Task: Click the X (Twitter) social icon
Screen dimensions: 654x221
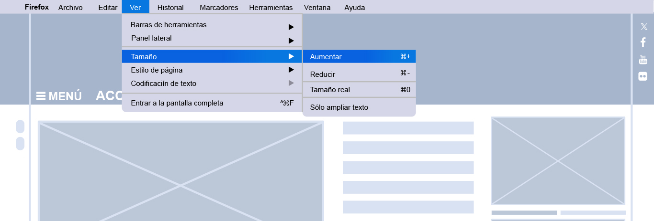Action: click(643, 27)
